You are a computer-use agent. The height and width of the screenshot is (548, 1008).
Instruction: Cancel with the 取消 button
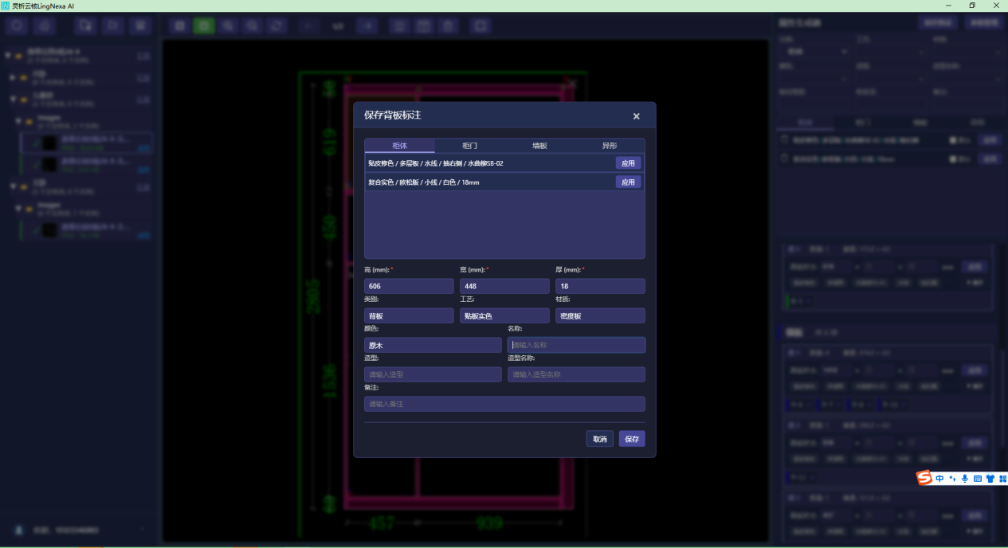tap(599, 439)
